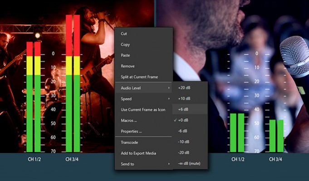The image size is (309, 181).
Task: Click the right CH 1/2 audio level meter
Action: point(237,133)
